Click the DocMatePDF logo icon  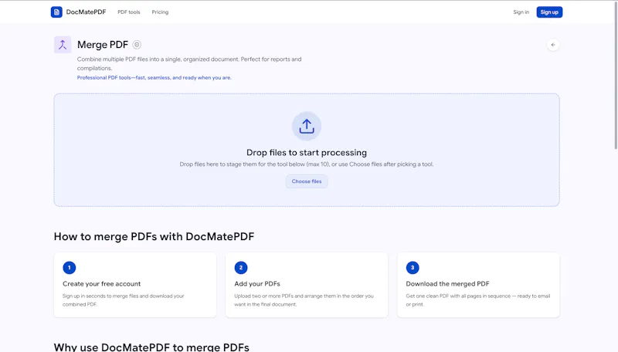click(56, 12)
